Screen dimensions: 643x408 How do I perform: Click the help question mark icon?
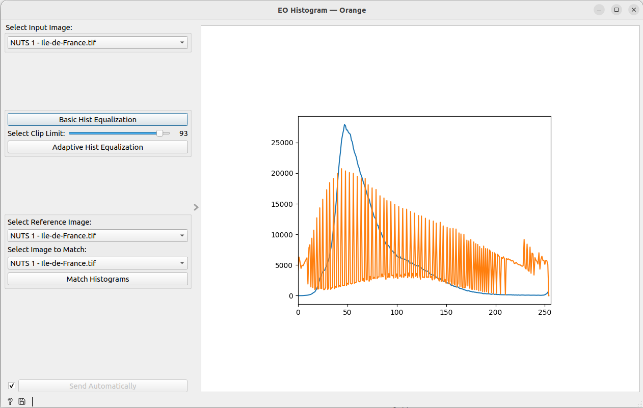coord(10,401)
